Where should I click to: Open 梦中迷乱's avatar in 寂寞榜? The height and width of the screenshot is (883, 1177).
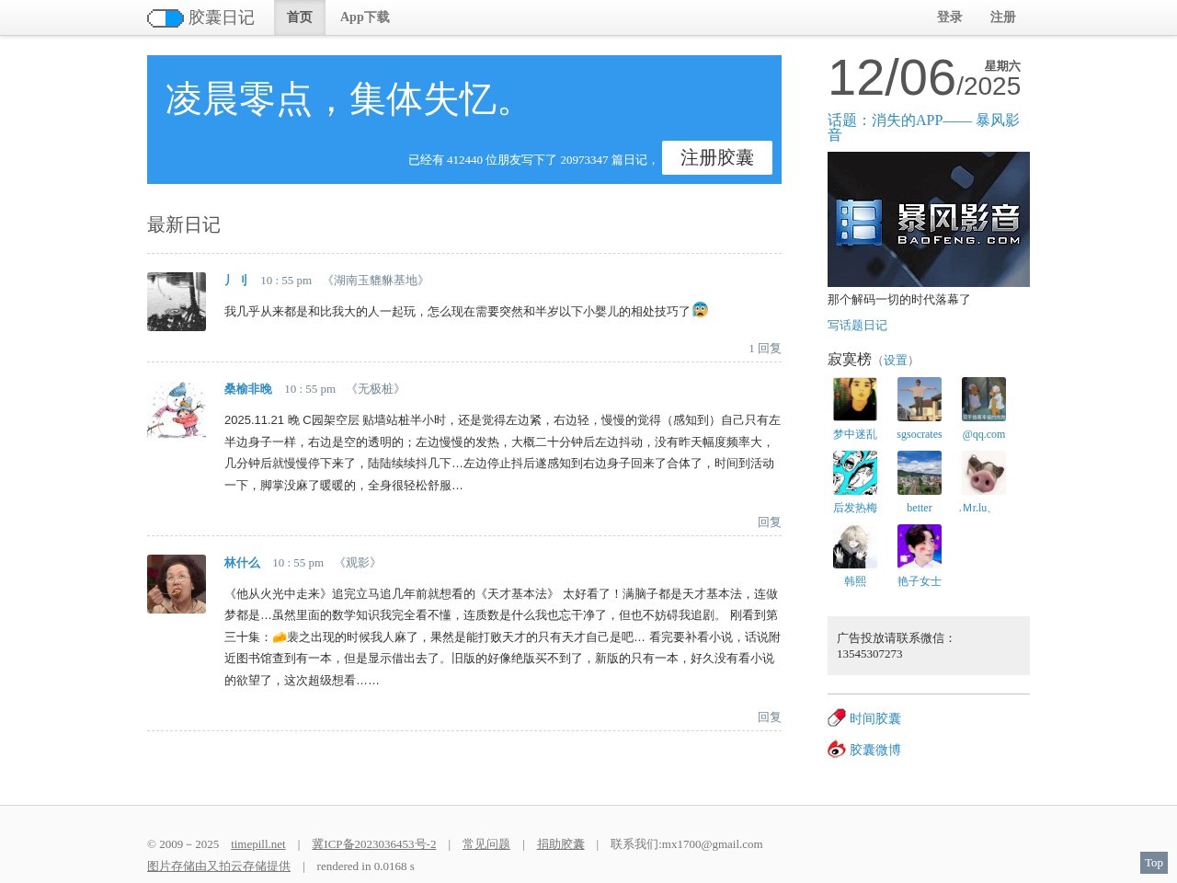[855, 399]
